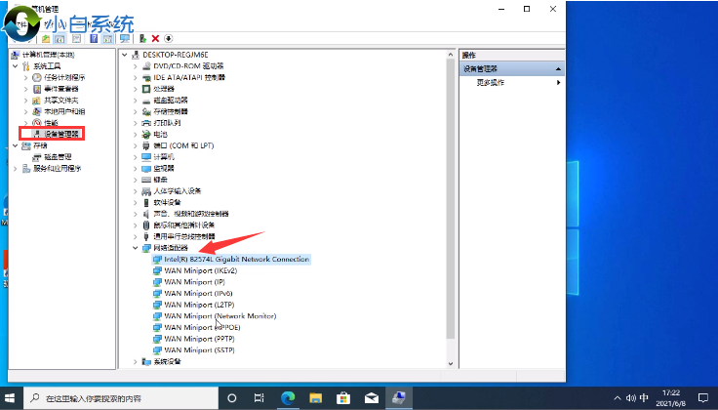Collapse the 设备管理器 actions section header
Image resolution: width=718 pixels, height=410 pixels.
(558, 69)
